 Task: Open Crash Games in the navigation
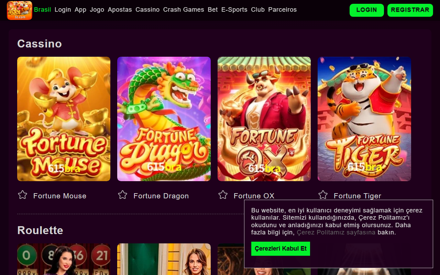point(184,10)
